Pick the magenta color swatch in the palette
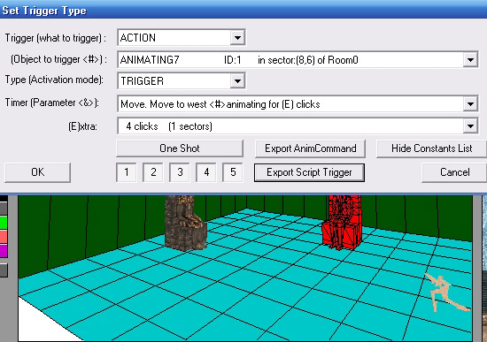487x342 pixels. click(x=4, y=250)
